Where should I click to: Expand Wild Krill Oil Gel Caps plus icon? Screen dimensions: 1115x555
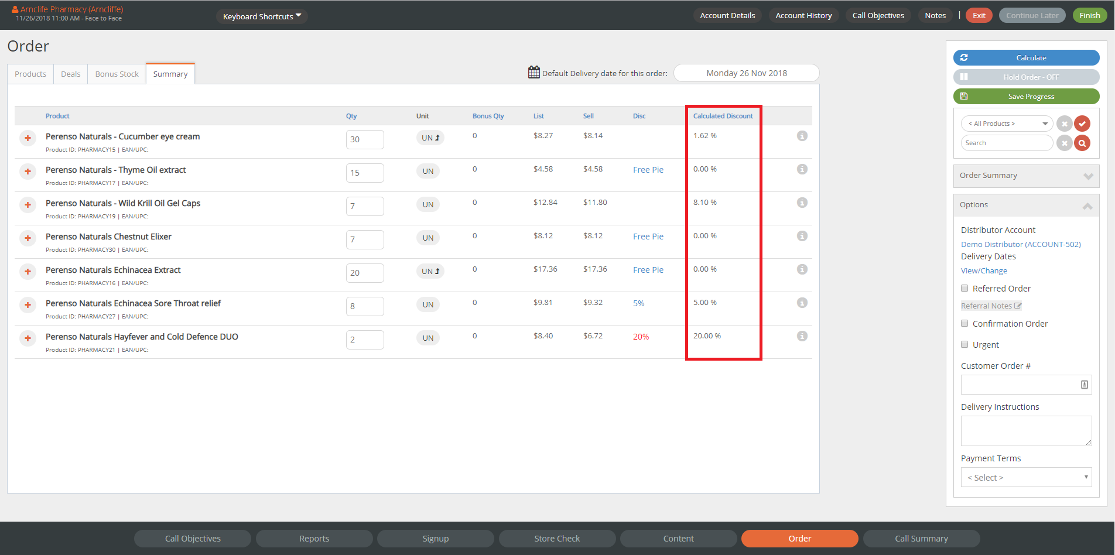pos(28,205)
